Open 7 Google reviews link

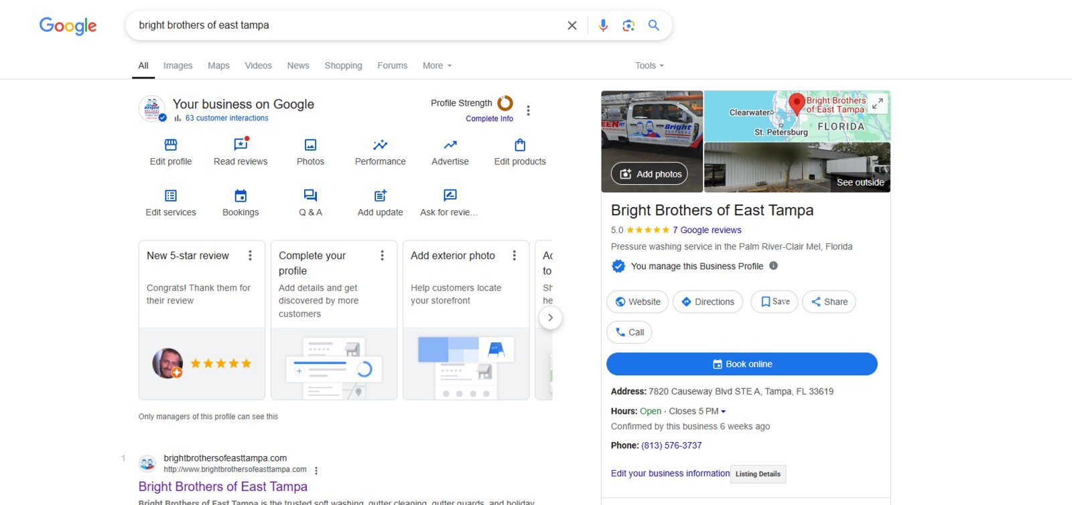[707, 230]
